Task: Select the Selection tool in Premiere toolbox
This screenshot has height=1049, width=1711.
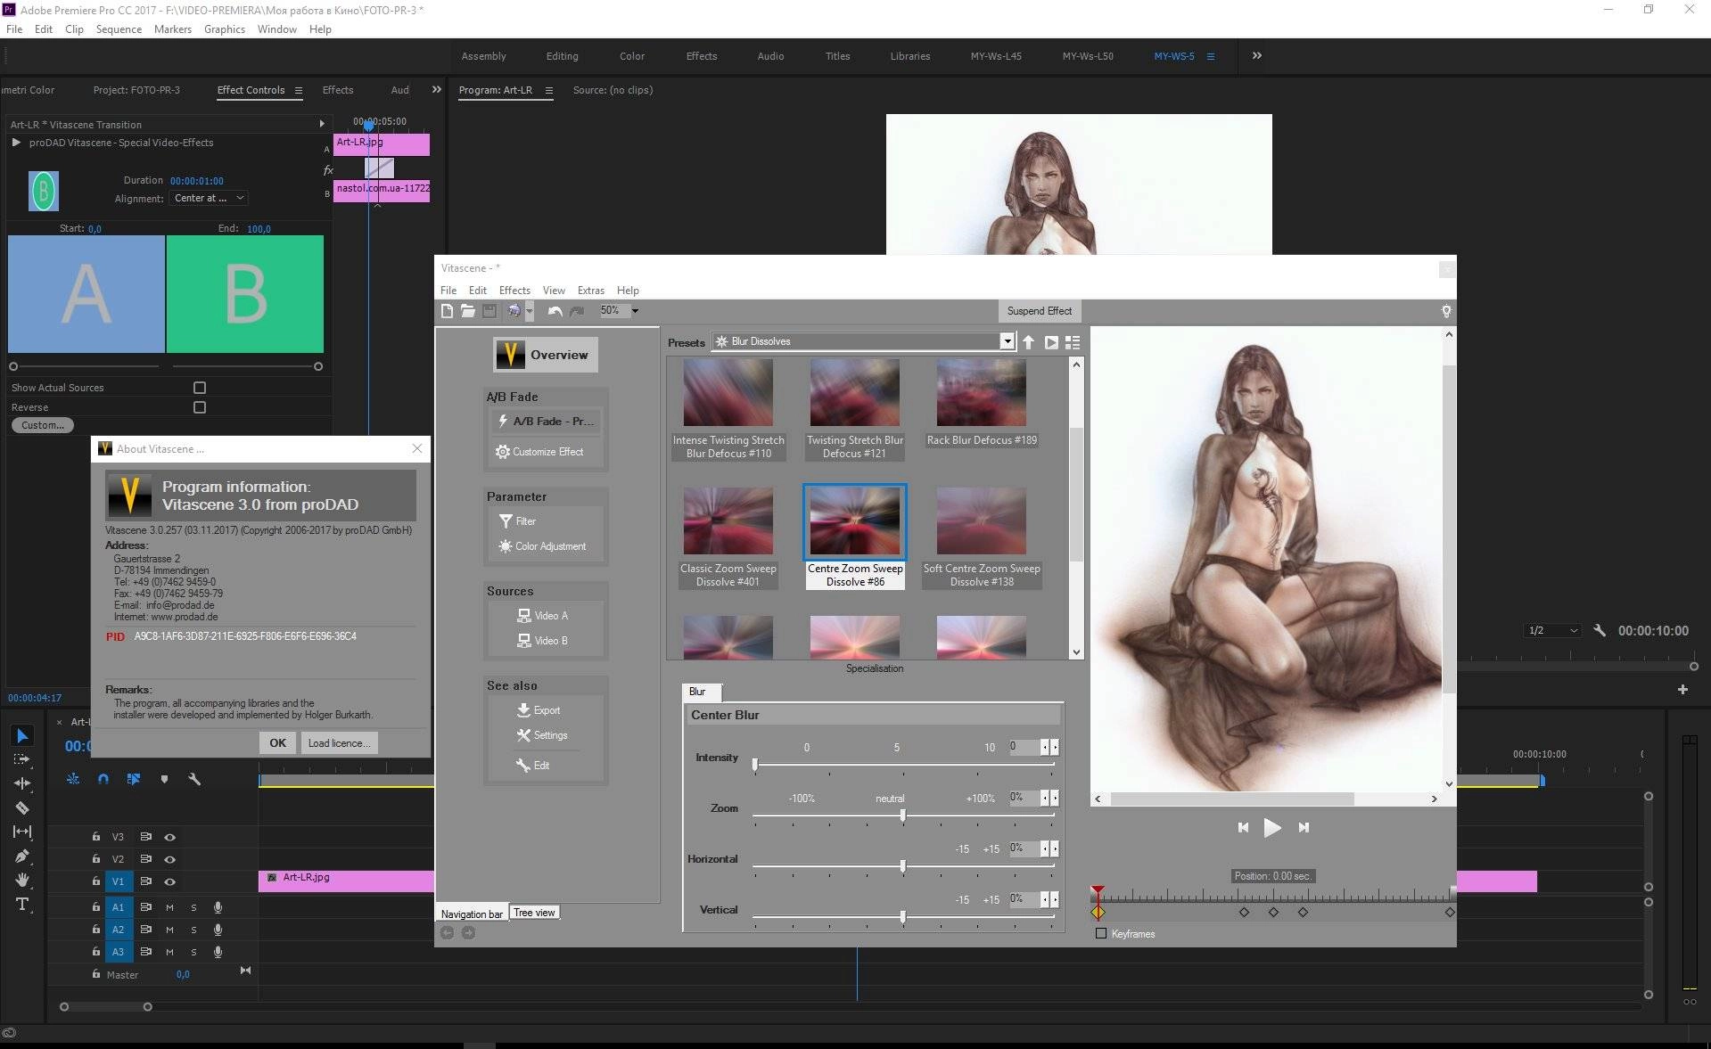Action: click(22, 735)
